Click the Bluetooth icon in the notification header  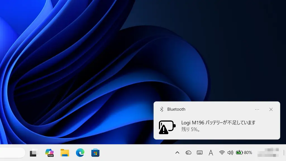tap(162, 109)
